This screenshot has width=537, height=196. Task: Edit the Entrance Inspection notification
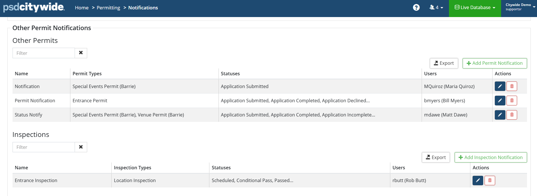pyautogui.click(x=478, y=180)
